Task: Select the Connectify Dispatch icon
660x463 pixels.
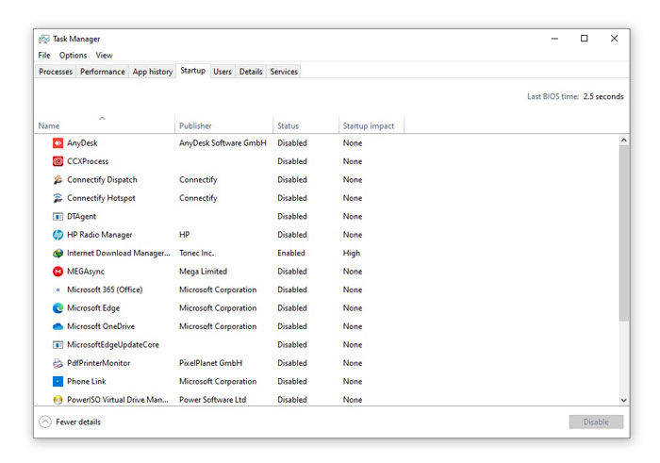Action: pos(58,180)
